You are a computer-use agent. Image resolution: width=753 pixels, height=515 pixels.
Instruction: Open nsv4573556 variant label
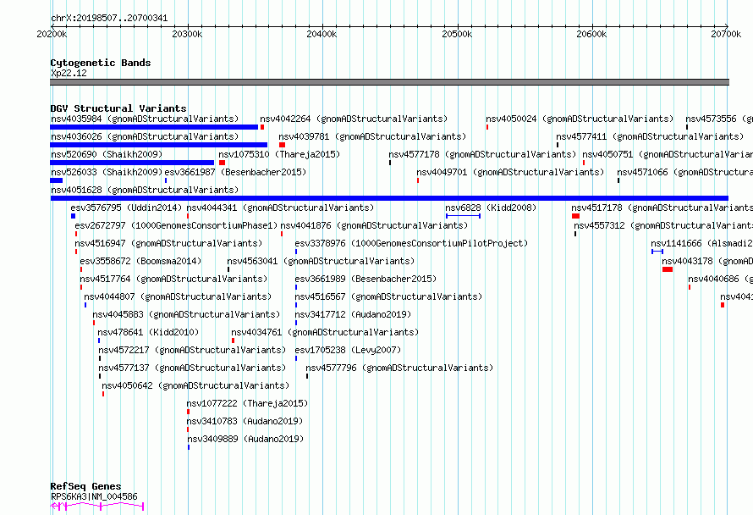(x=719, y=119)
